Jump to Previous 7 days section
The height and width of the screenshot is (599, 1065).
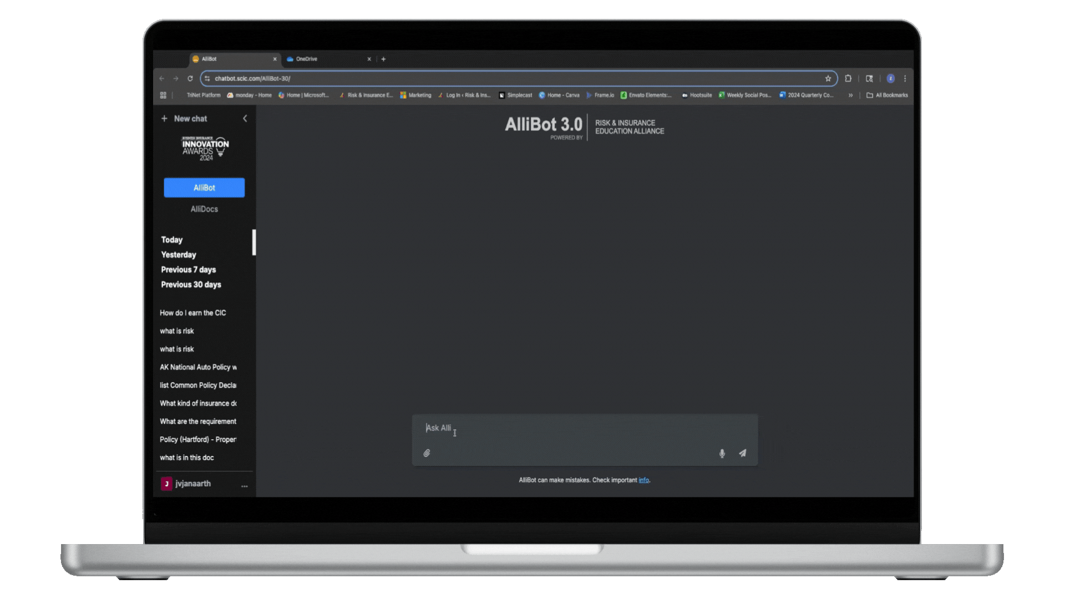[188, 270]
